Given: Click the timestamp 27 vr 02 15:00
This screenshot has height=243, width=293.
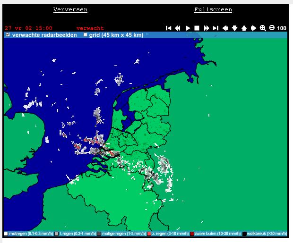Looking at the screenshot, I should [x=28, y=28].
